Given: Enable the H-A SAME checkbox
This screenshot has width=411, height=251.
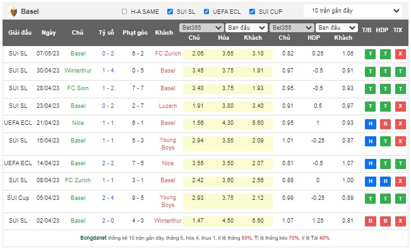Looking at the screenshot, I should click(x=124, y=11).
